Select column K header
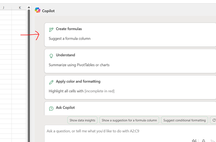 (x=20, y=8)
